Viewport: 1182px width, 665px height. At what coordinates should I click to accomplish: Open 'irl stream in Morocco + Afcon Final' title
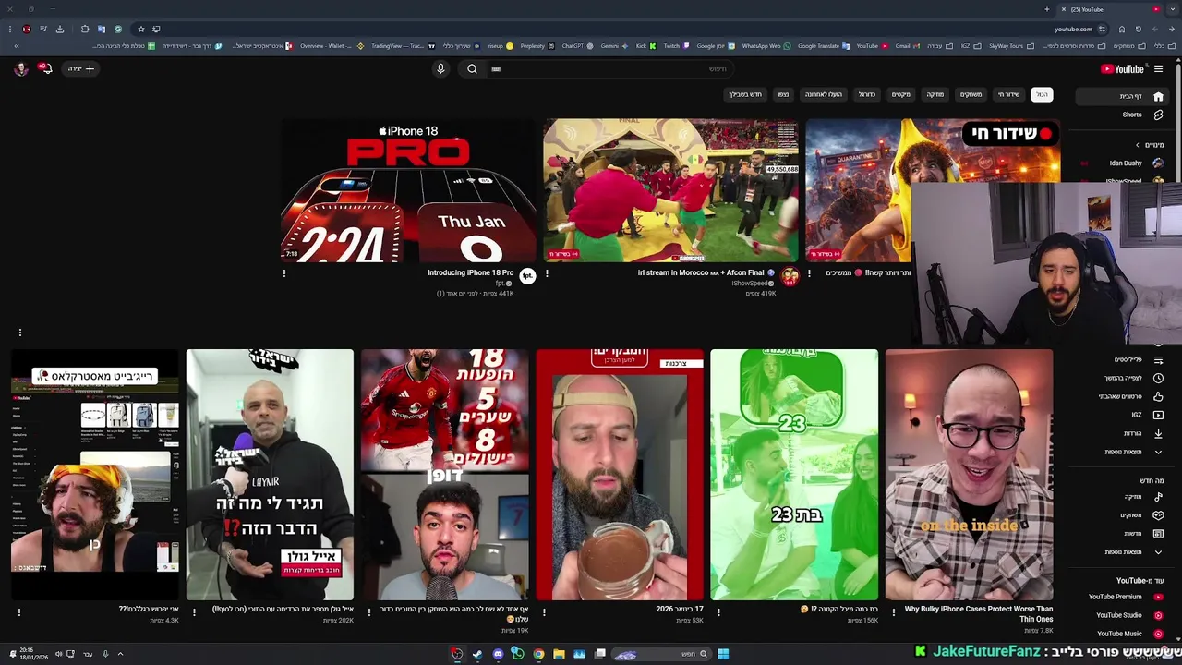(x=706, y=272)
